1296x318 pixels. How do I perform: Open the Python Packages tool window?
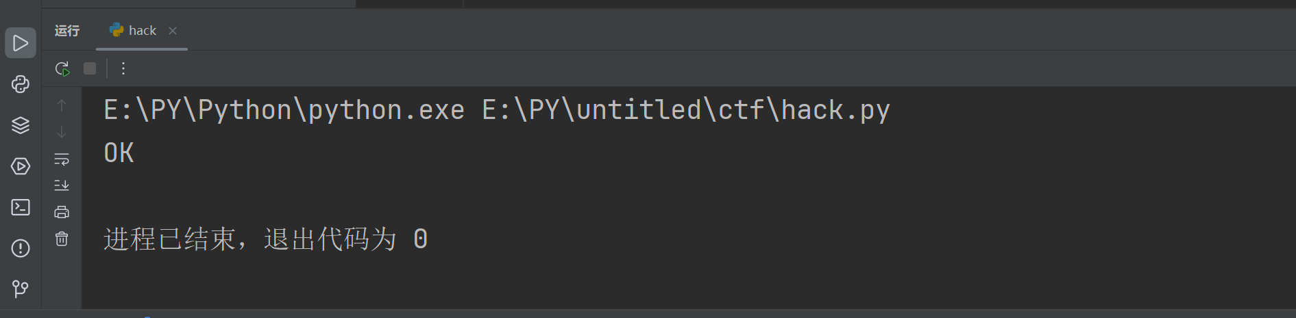tap(21, 125)
